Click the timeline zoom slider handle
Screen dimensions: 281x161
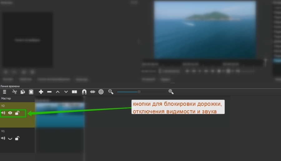[139, 92]
